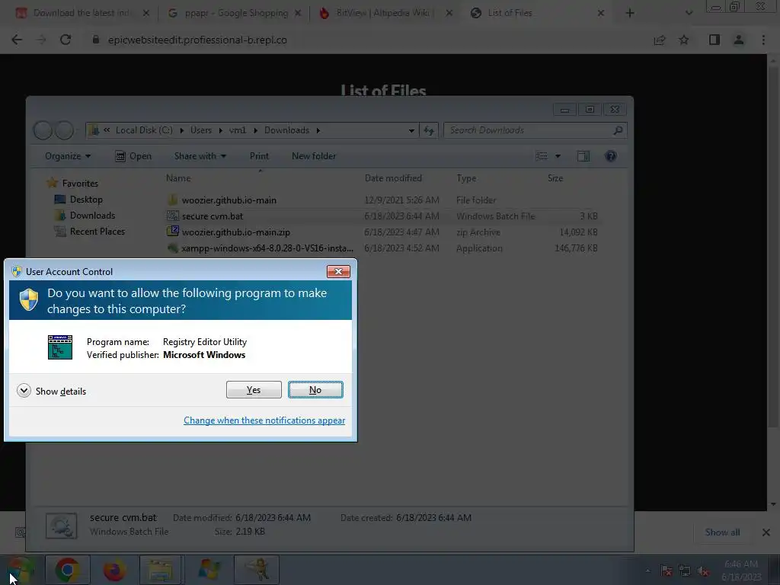Sort by the Date modified column header
780x585 pixels.
pos(393,177)
